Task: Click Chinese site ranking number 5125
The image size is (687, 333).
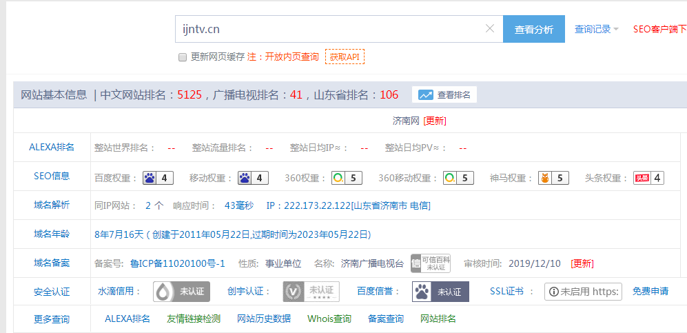Action: (189, 94)
